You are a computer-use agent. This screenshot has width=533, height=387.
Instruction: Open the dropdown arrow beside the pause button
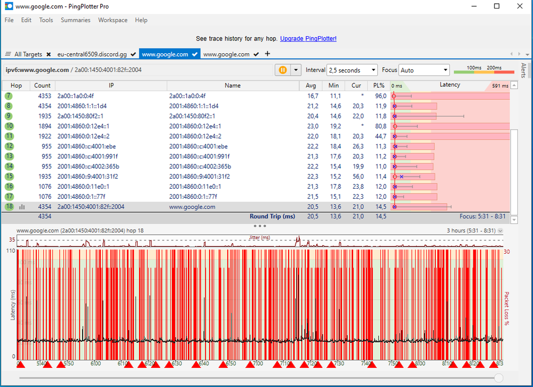(296, 70)
